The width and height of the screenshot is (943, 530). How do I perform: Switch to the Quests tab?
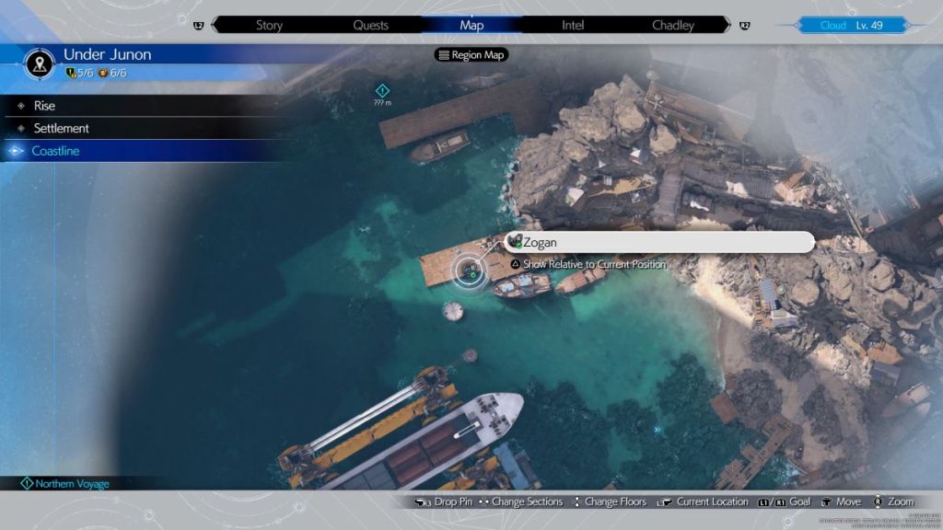point(370,25)
